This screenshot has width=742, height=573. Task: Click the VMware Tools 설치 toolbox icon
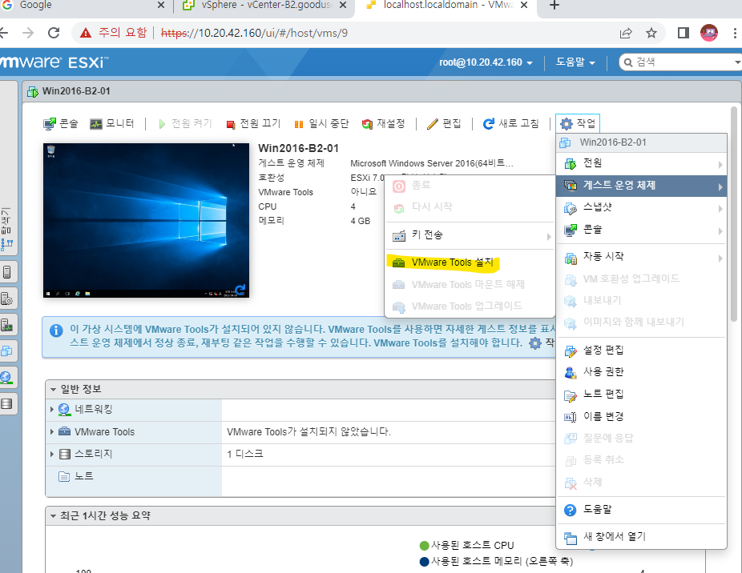[399, 262]
